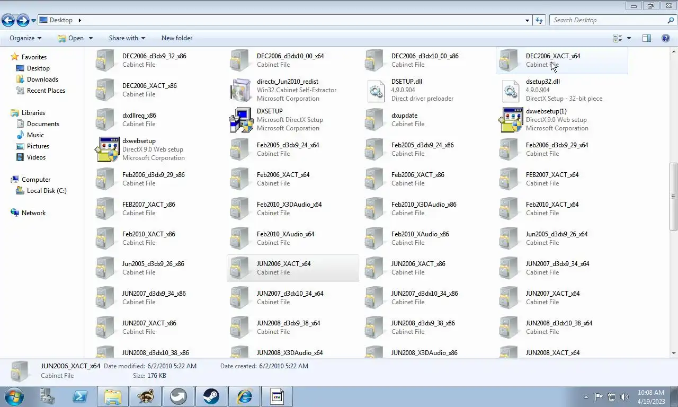Open the Documents library
678x407 pixels.
pyautogui.click(x=43, y=124)
